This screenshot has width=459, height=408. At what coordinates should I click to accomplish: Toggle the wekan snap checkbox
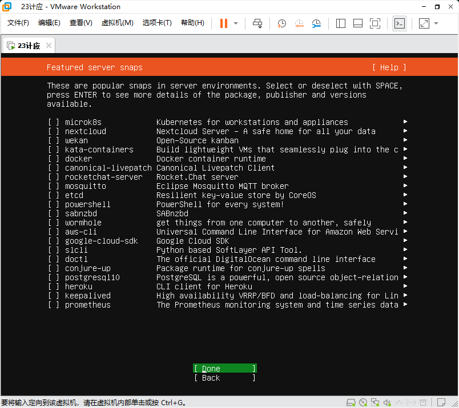point(54,140)
